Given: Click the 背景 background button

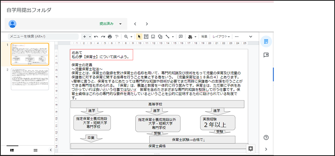Looking at the screenshot, I should [204, 37].
